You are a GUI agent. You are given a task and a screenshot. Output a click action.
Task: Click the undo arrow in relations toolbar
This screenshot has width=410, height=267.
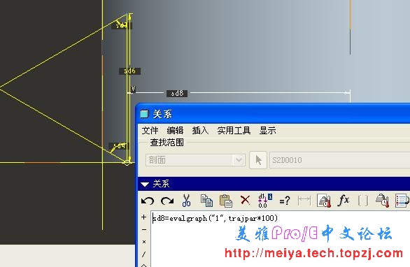[148, 201]
